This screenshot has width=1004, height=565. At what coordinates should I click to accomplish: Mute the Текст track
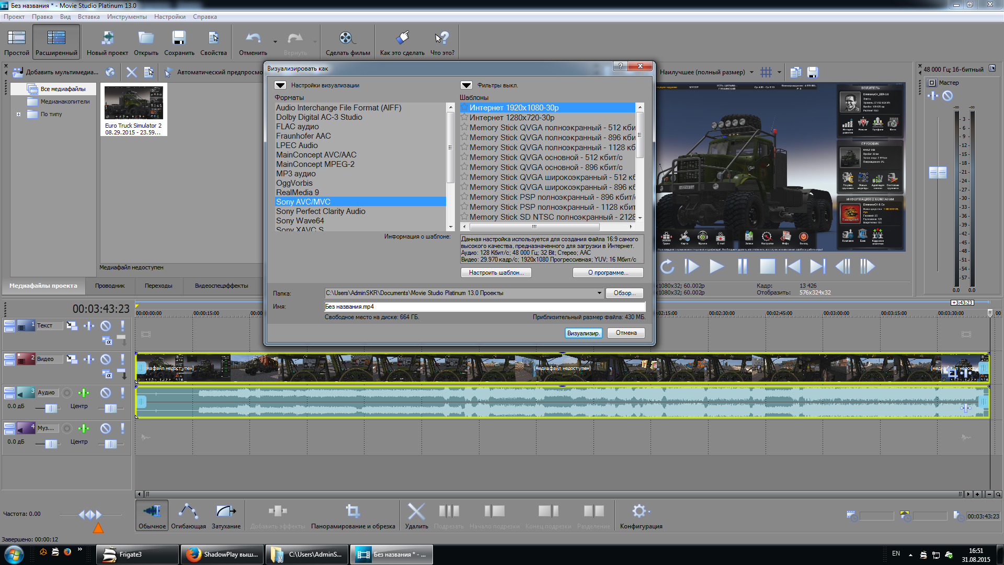[106, 326]
